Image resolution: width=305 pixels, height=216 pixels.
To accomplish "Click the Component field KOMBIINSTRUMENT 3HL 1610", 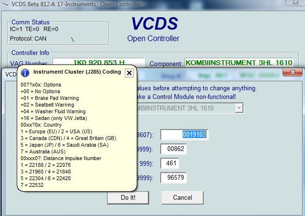I will [x=239, y=63].
